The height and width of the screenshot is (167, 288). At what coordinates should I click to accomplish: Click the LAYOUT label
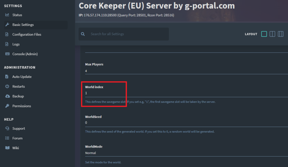coord(251,34)
